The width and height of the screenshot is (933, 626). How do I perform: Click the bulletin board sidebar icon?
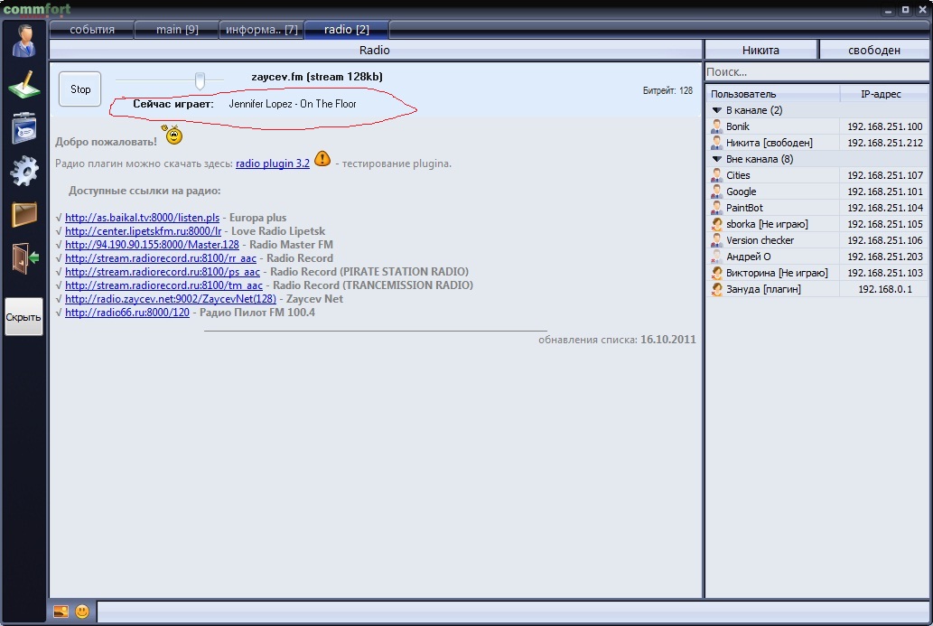tap(23, 127)
